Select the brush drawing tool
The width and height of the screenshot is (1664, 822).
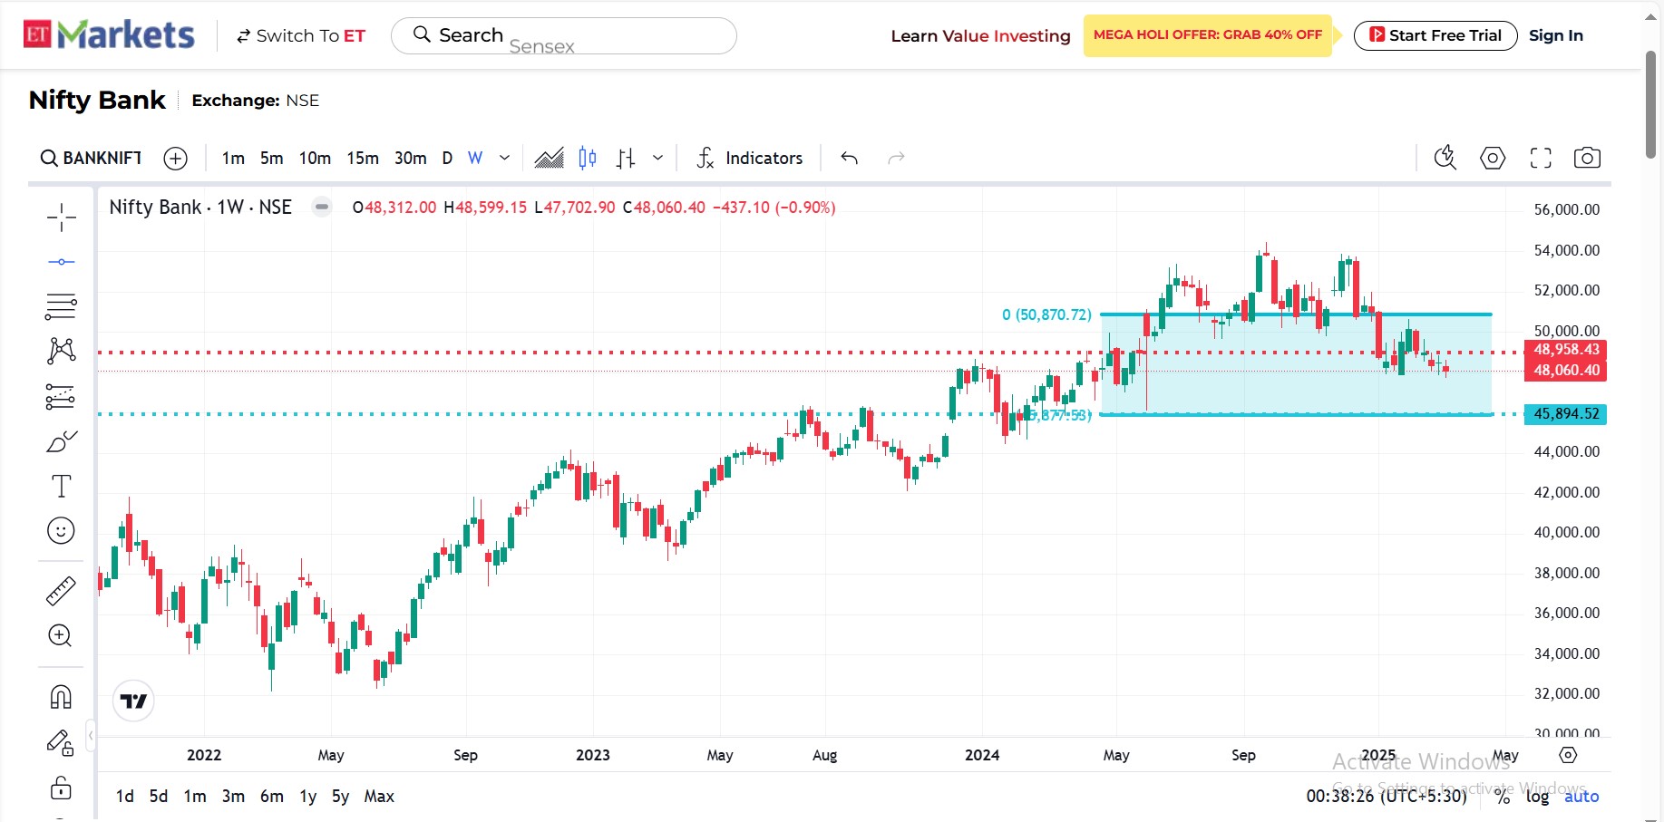tap(61, 441)
